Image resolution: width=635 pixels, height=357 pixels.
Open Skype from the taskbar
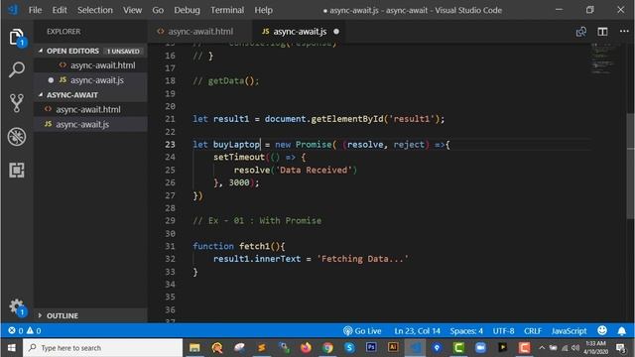tap(349, 348)
